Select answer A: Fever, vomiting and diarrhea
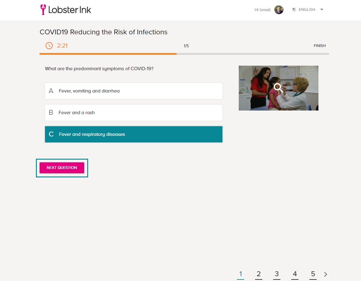The height and width of the screenshot is (281, 361). 134,91
